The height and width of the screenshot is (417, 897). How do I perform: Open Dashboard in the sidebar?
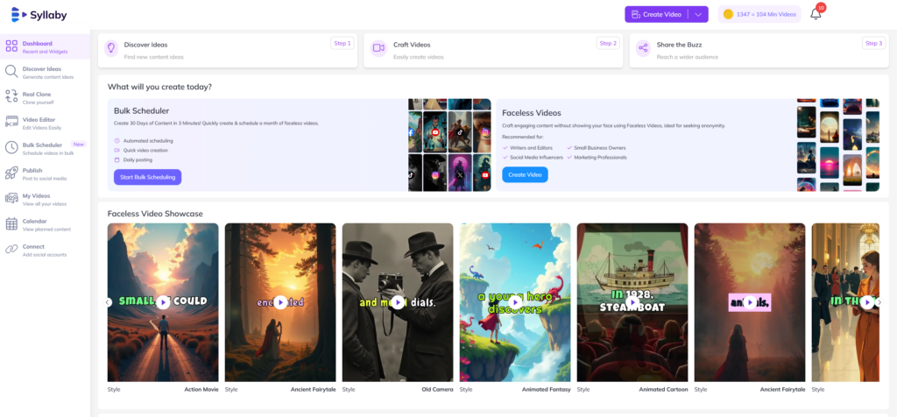pos(37,46)
